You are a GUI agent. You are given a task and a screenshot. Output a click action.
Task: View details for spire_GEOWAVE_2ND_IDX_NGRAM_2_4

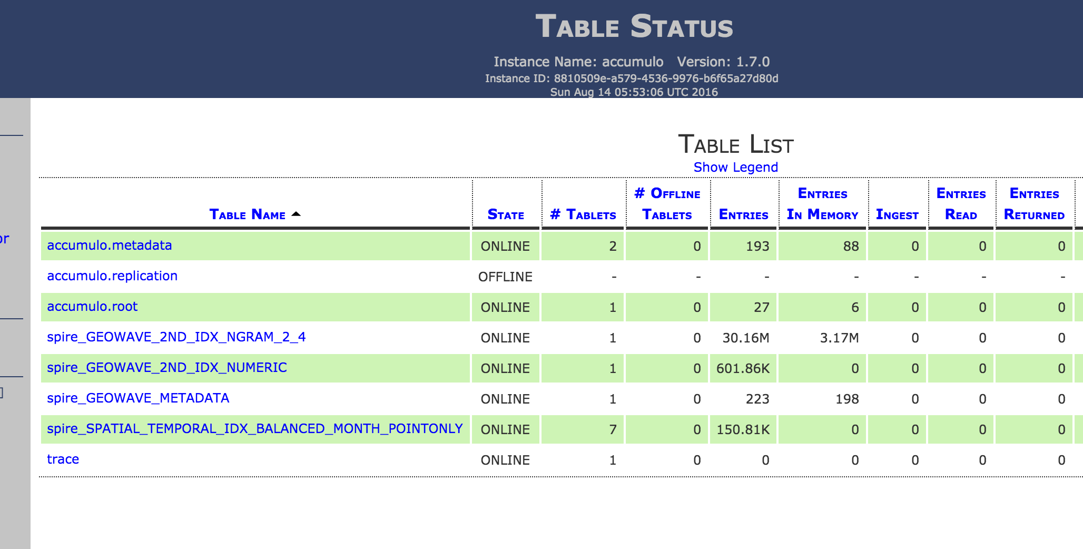click(176, 337)
